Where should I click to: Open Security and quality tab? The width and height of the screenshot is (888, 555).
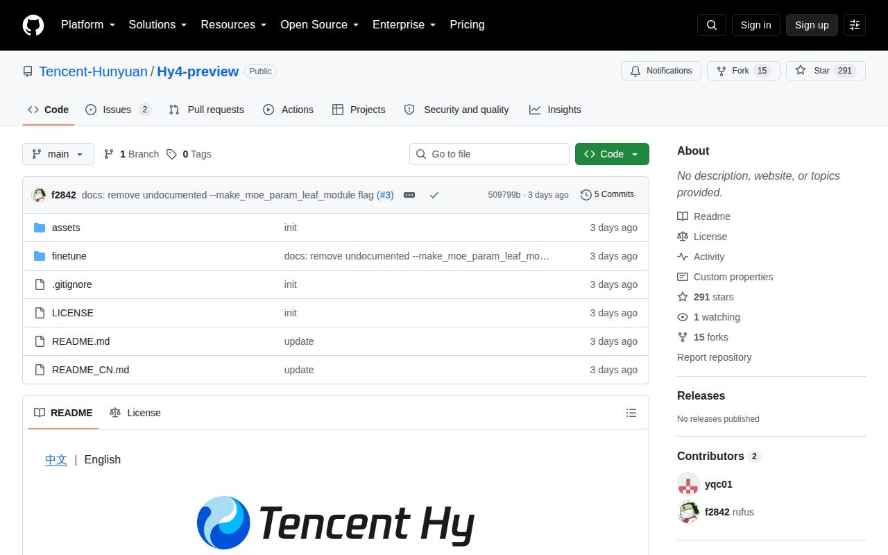point(456,110)
